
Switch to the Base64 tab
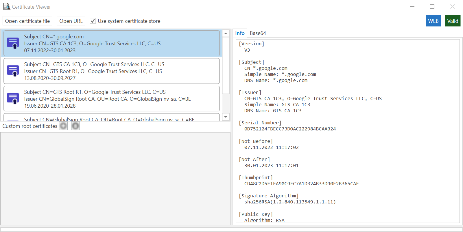pyautogui.click(x=258, y=33)
